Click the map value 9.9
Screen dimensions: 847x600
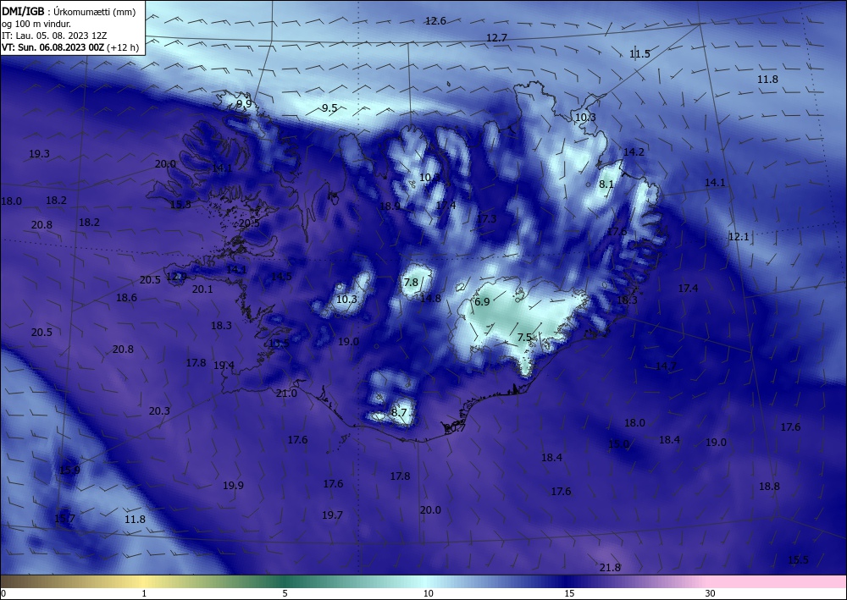point(244,103)
